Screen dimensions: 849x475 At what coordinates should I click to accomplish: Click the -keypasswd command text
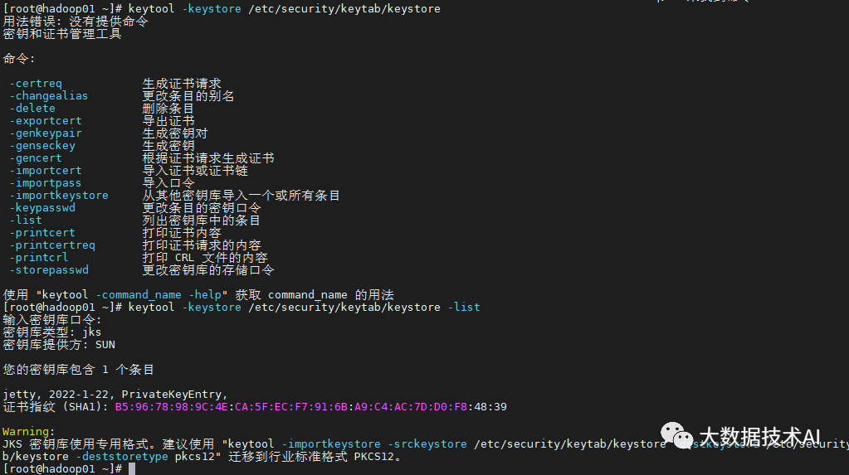42,208
